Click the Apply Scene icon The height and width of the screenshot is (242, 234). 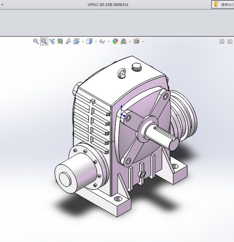point(124,41)
